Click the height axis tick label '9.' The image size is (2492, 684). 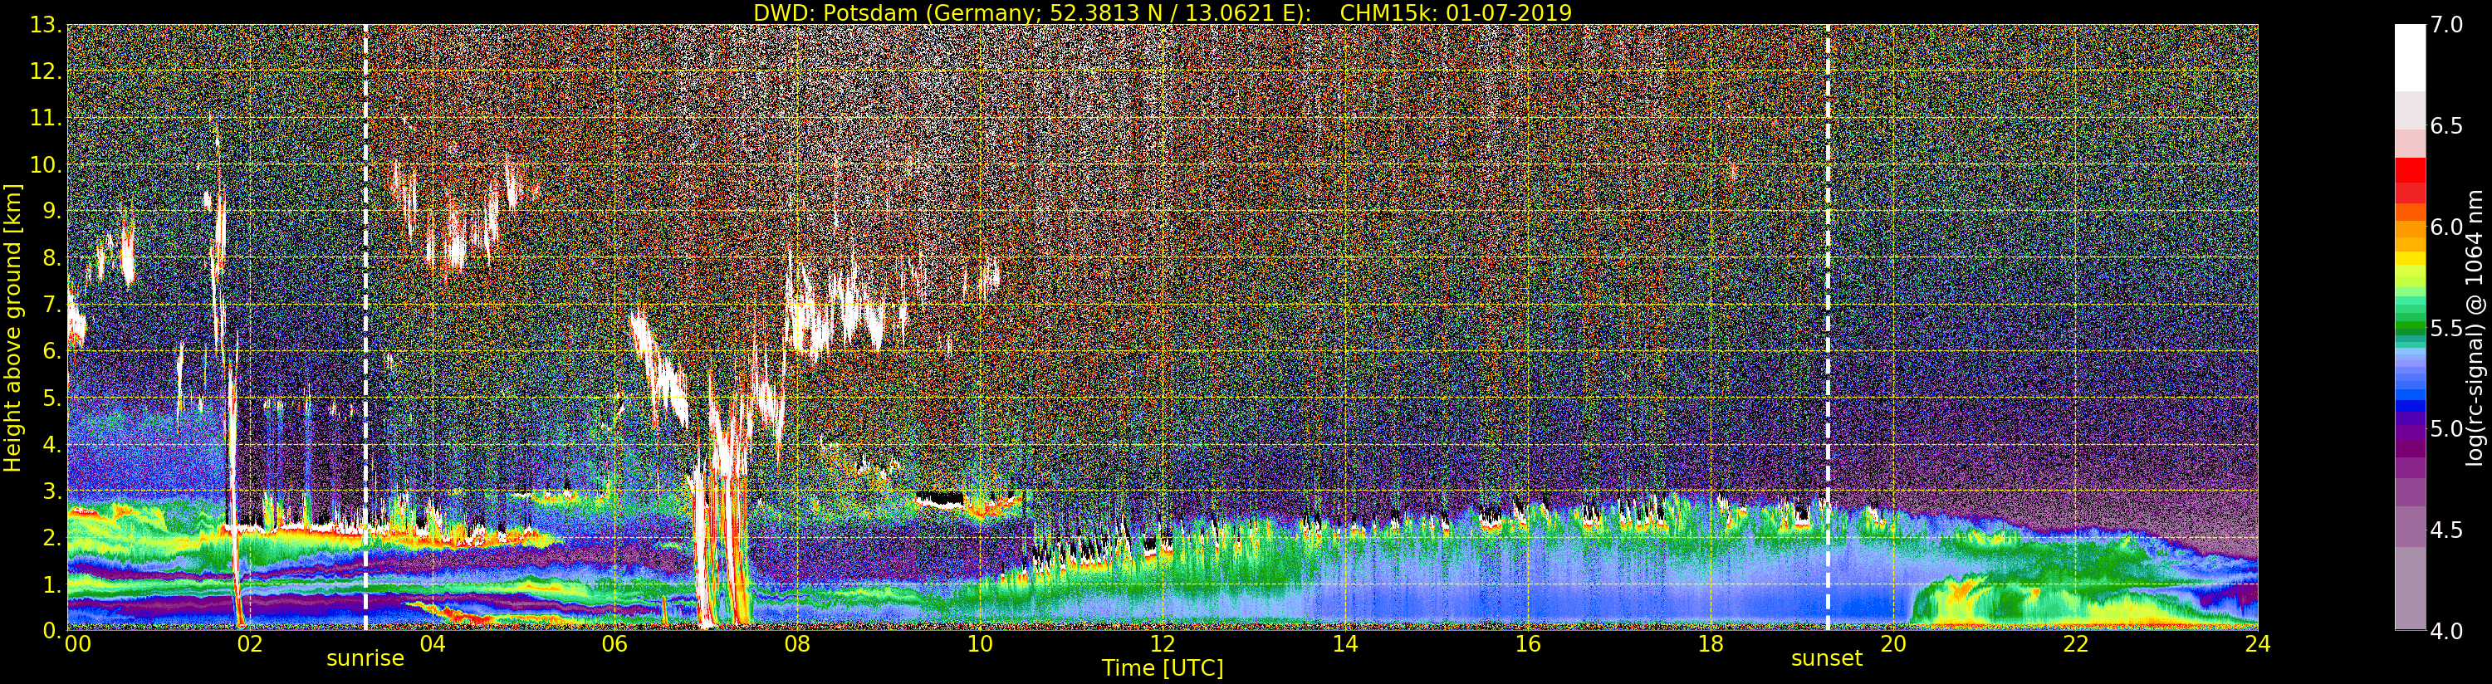(52, 211)
